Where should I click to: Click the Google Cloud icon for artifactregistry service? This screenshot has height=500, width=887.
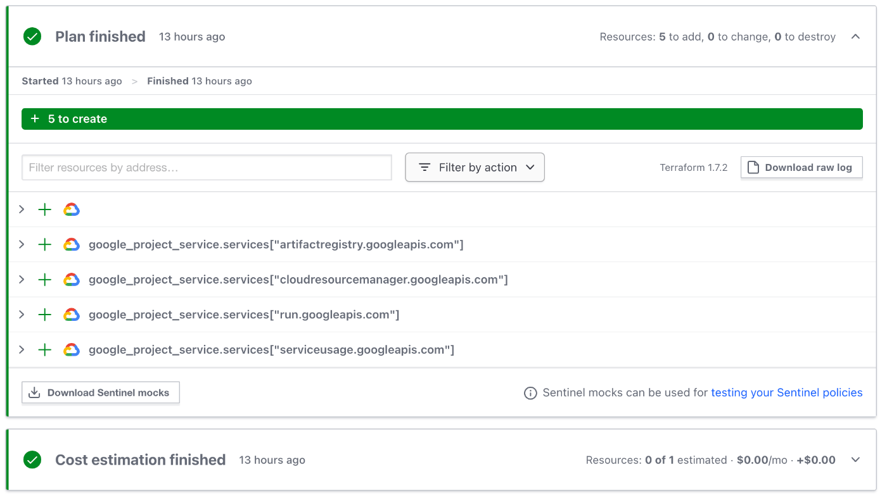tap(72, 244)
